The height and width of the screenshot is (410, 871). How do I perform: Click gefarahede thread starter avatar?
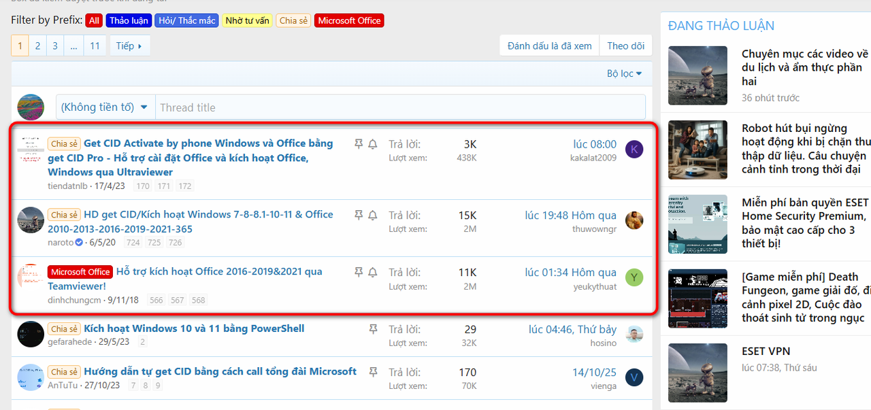pos(31,335)
